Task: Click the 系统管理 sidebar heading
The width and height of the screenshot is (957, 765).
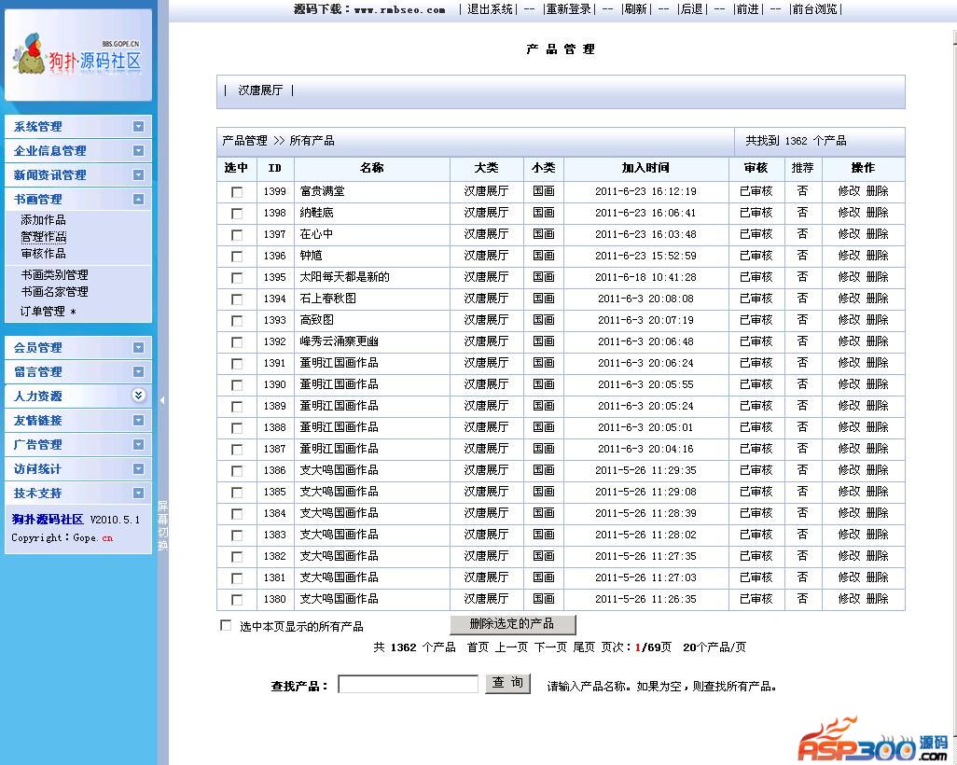Action: (38, 127)
